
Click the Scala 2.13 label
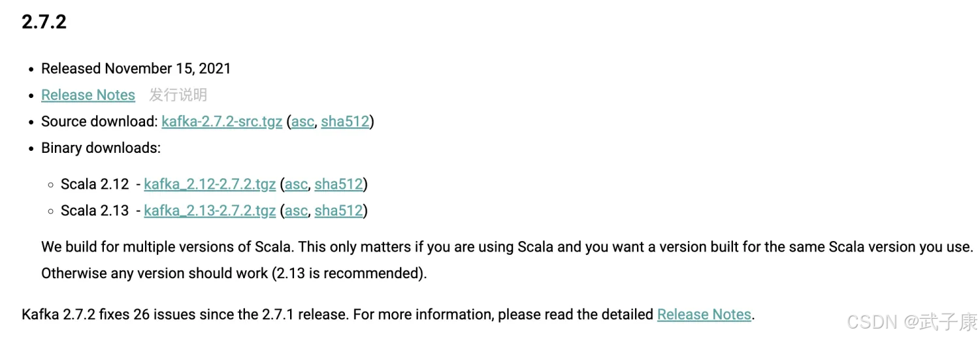pyautogui.click(x=95, y=211)
